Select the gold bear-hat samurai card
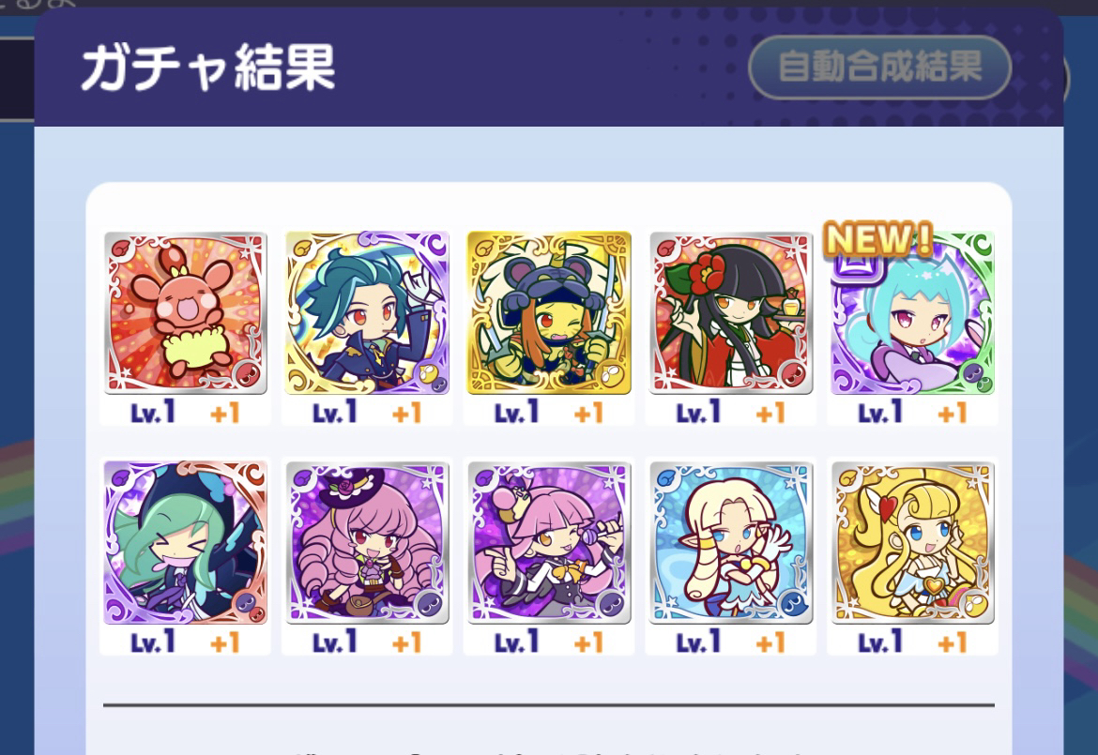This screenshot has height=755, width=1098. [549, 312]
